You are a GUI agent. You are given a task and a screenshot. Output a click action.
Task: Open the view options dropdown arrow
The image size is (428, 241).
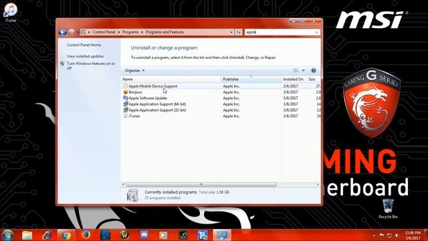click(x=303, y=70)
